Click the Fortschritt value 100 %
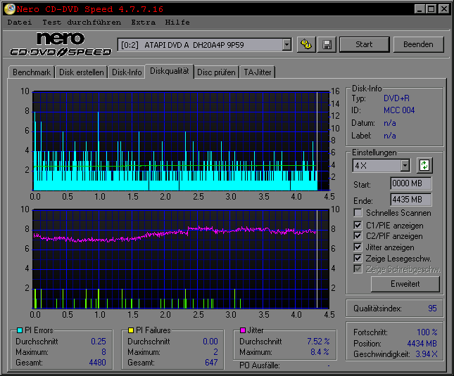Image resolution: width=454 pixels, height=376 pixels. click(x=427, y=332)
